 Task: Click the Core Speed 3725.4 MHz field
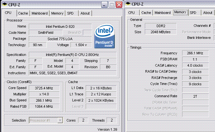[x=44, y=88]
